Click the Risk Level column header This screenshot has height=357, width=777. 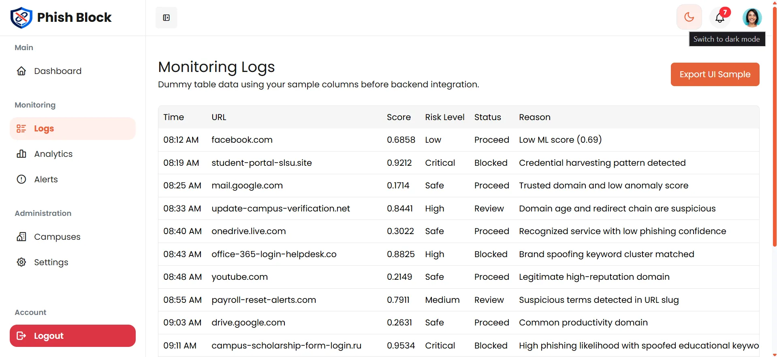(x=444, y=117)
